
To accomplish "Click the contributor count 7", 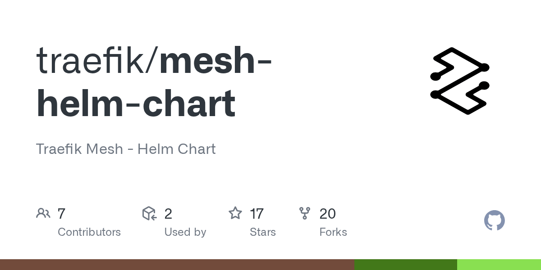I will pos(62,213).
